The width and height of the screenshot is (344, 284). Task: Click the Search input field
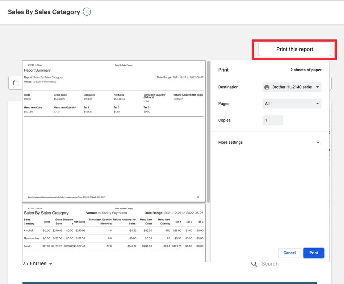(286, 264)
